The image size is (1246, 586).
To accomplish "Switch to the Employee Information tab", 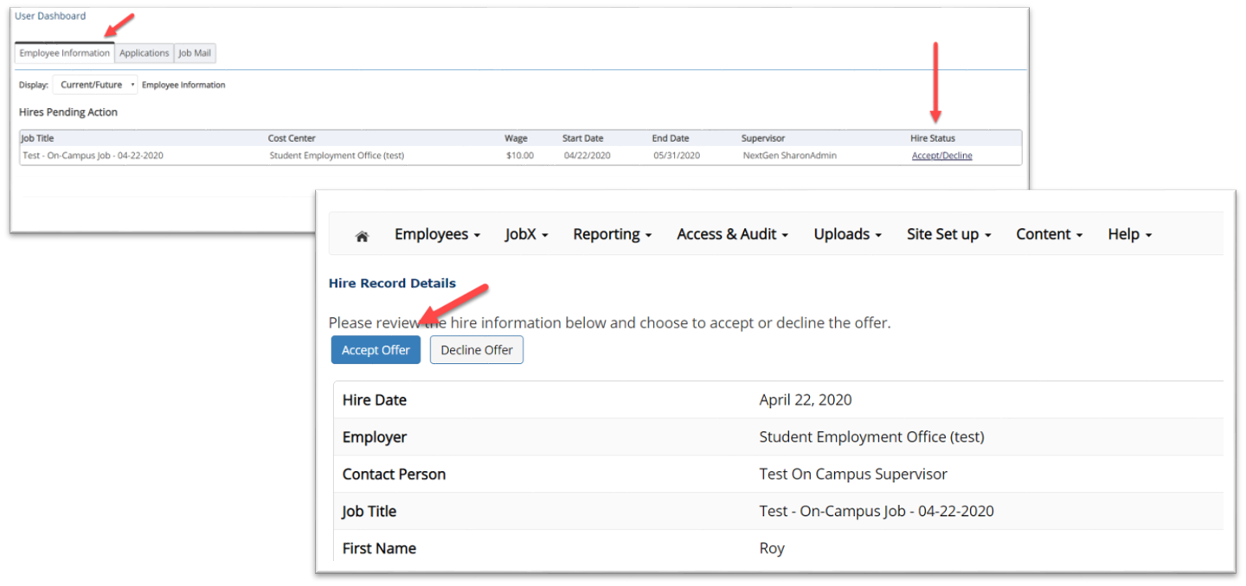I will tap(65, 54).
